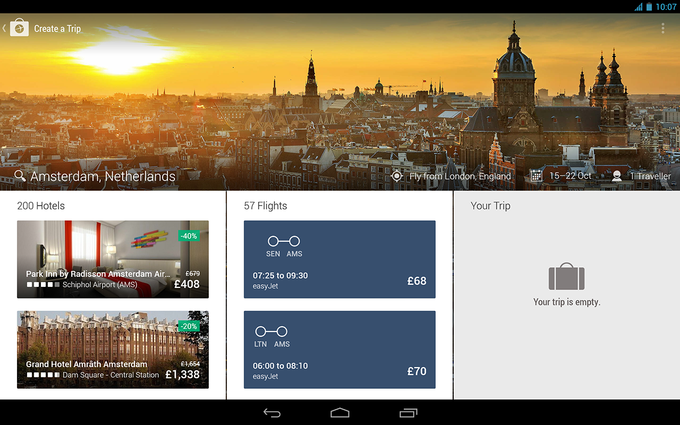
Task: Tap the -20% discount badge
Action: [189, 326]
